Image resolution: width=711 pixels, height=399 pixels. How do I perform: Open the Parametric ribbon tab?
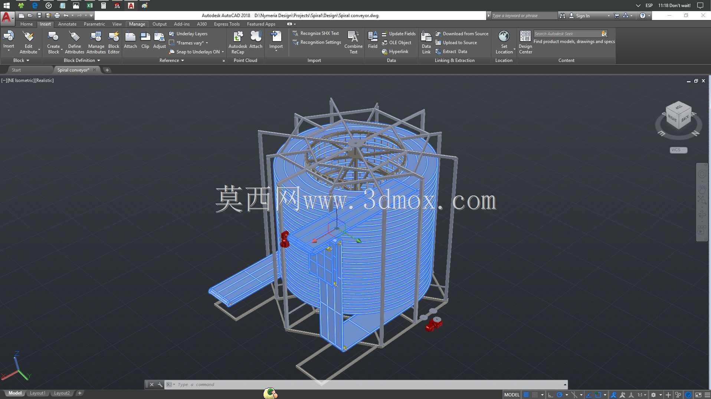click(94, 24)
